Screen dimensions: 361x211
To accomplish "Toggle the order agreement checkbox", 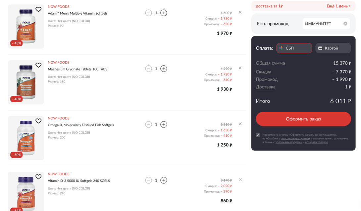I will pyautogui.click(x=258, y=135).
